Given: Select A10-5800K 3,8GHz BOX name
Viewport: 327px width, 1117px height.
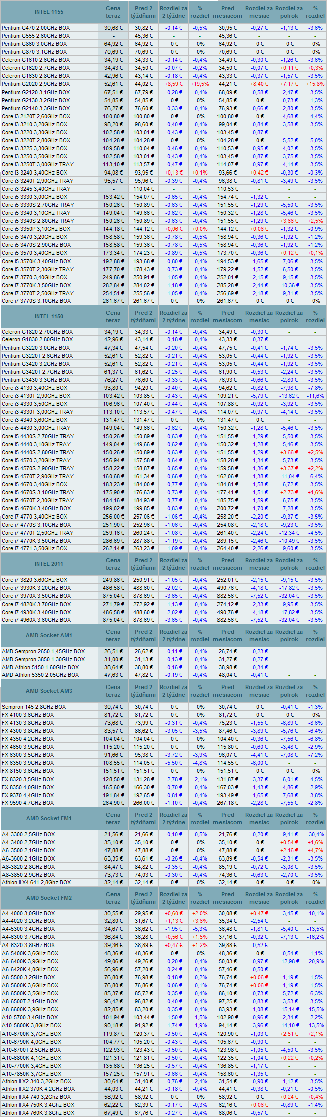Looking at the screenshot, I should click(32, 1025).
